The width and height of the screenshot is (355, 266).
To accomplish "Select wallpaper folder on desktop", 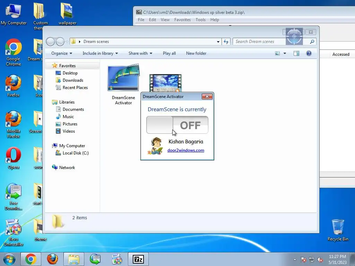I will [x=67, y=14].
